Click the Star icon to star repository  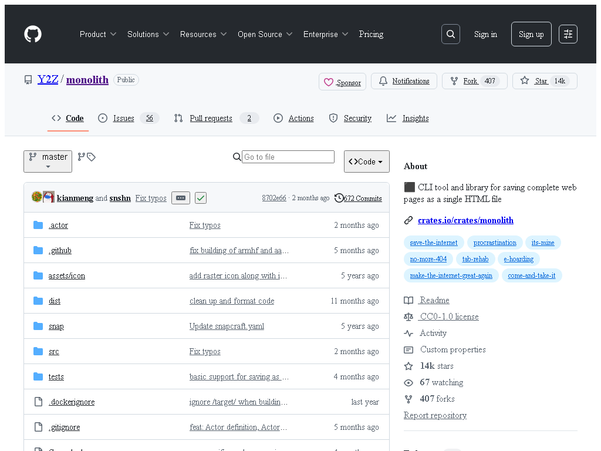click(x=525, y=80)
